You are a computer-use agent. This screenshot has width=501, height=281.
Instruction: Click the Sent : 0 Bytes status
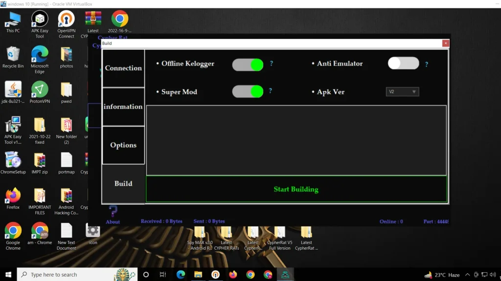coord(209,221)
